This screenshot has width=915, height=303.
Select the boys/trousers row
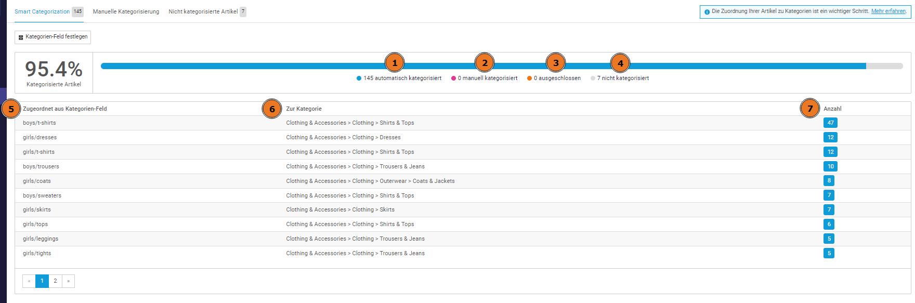point(463,167)
